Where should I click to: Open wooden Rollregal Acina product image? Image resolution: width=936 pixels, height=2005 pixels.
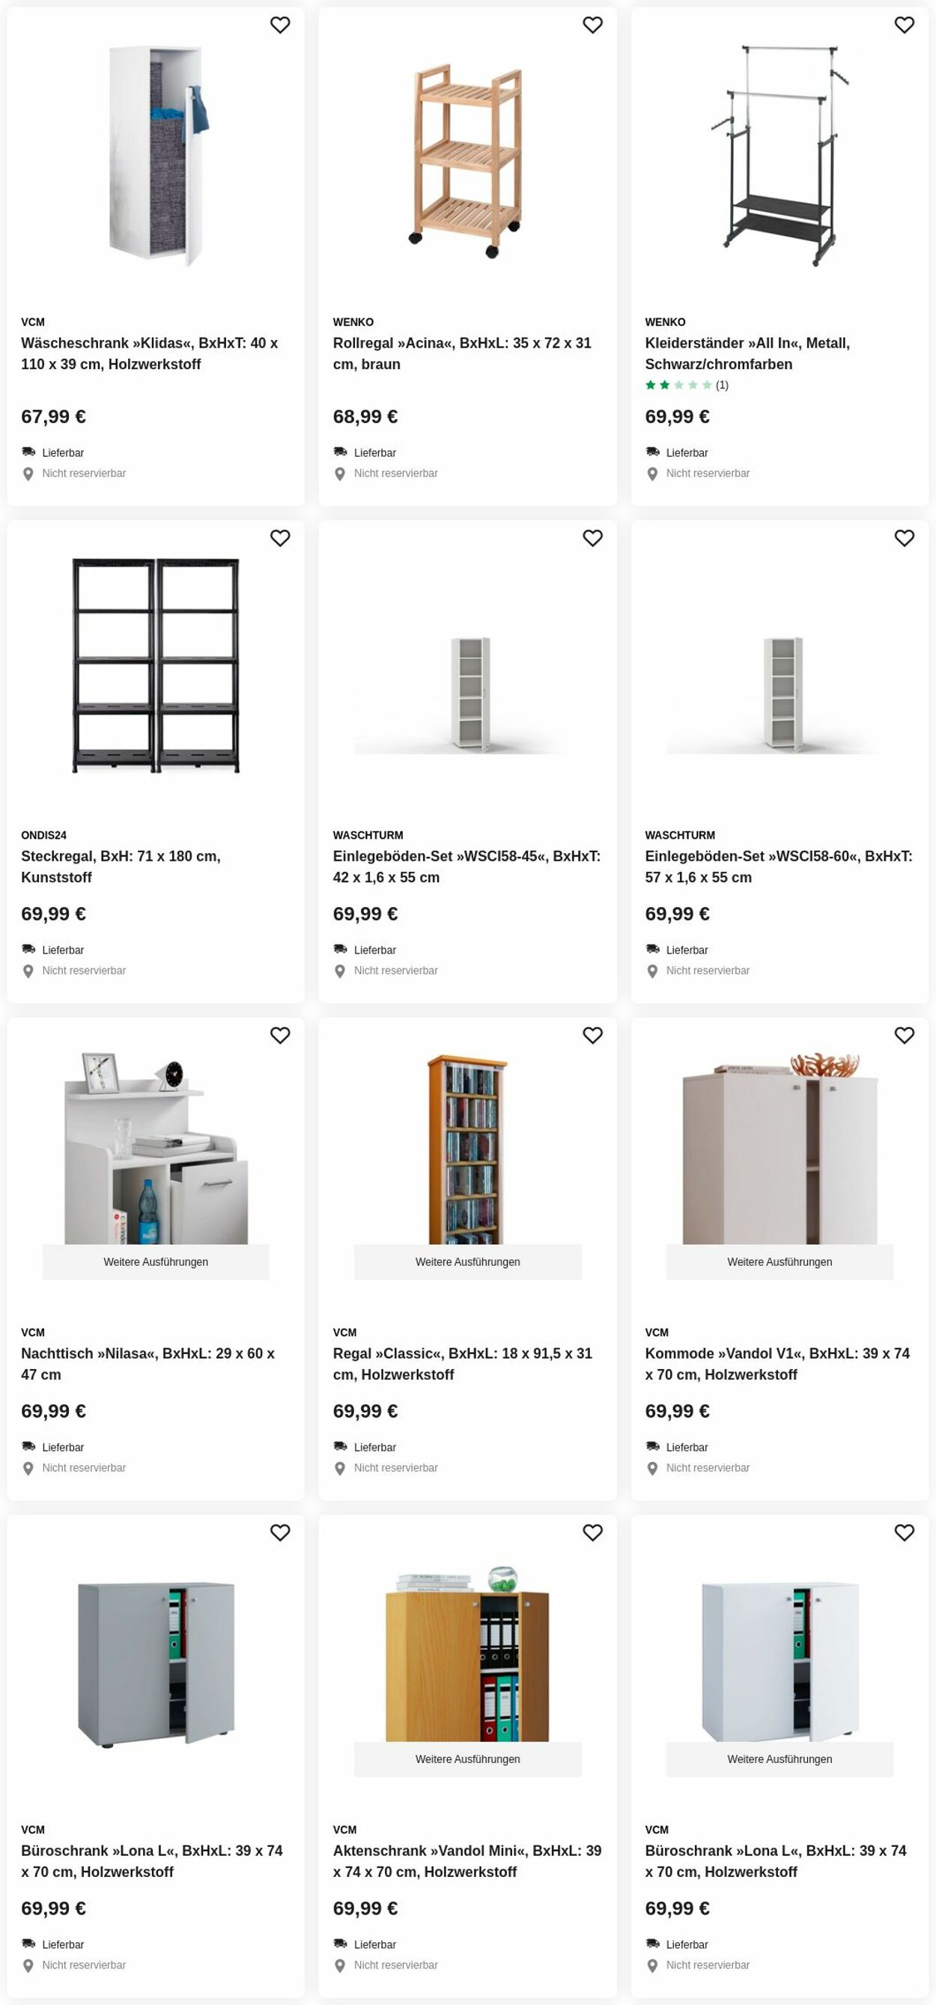click(x=467, y=160)
